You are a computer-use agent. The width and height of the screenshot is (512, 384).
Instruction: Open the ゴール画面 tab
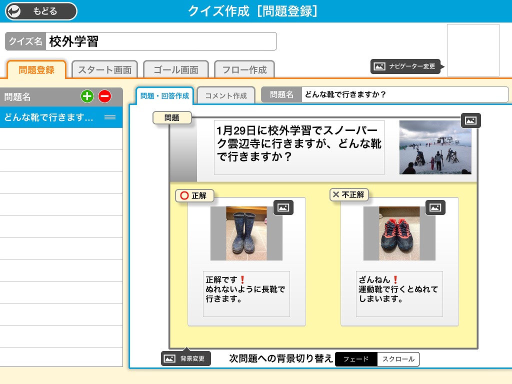[175, 70]
